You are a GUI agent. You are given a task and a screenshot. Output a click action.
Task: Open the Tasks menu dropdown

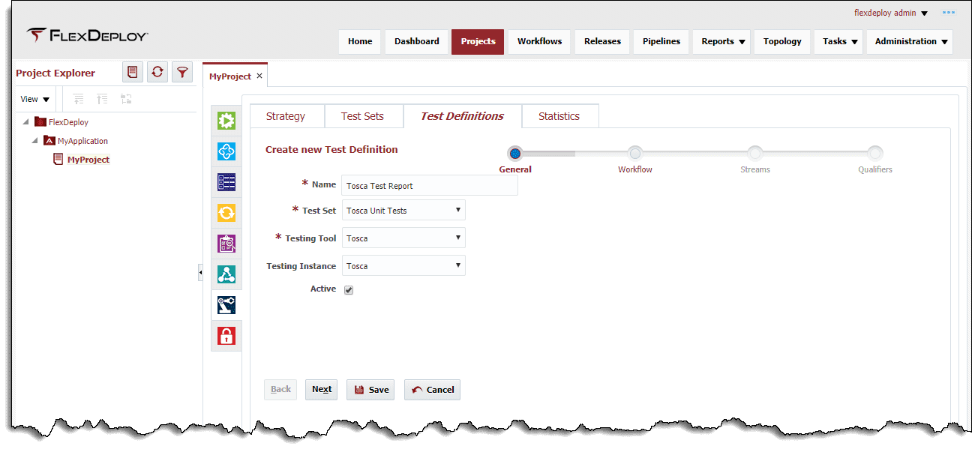[x=840, y=41]
